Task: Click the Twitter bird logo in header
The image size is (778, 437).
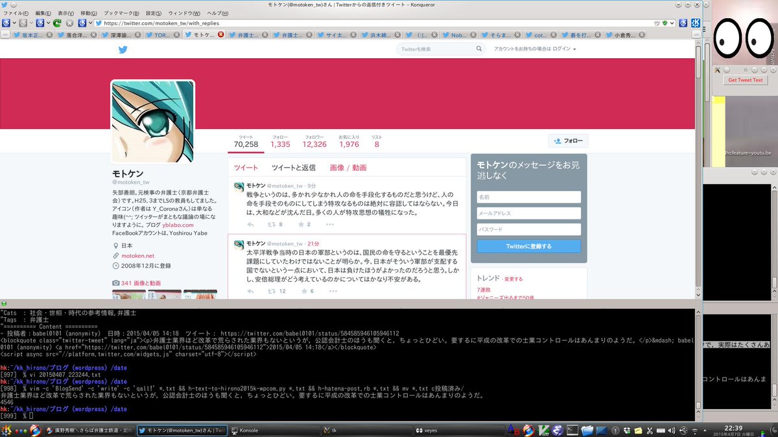Action: point(123,49)
